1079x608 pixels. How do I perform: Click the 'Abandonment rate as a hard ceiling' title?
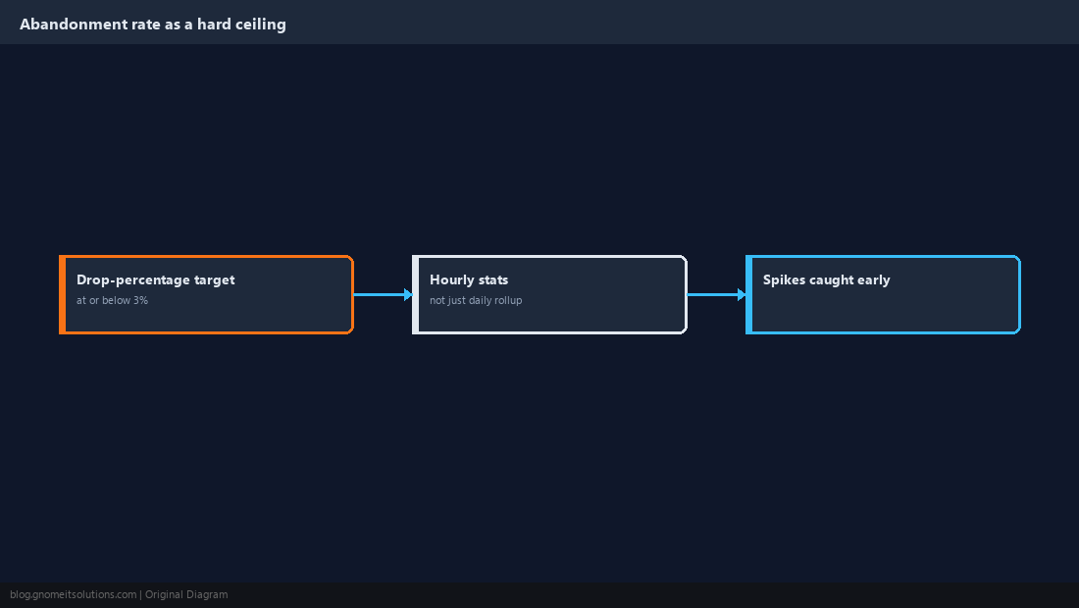point(153,25)
